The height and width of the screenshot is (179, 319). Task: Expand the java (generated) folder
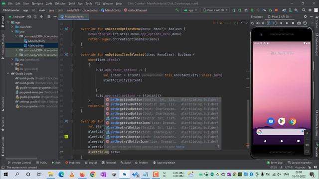[12, 60]
